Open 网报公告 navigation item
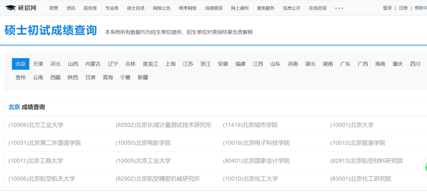The image size is (427, 192). pos(162,8)
